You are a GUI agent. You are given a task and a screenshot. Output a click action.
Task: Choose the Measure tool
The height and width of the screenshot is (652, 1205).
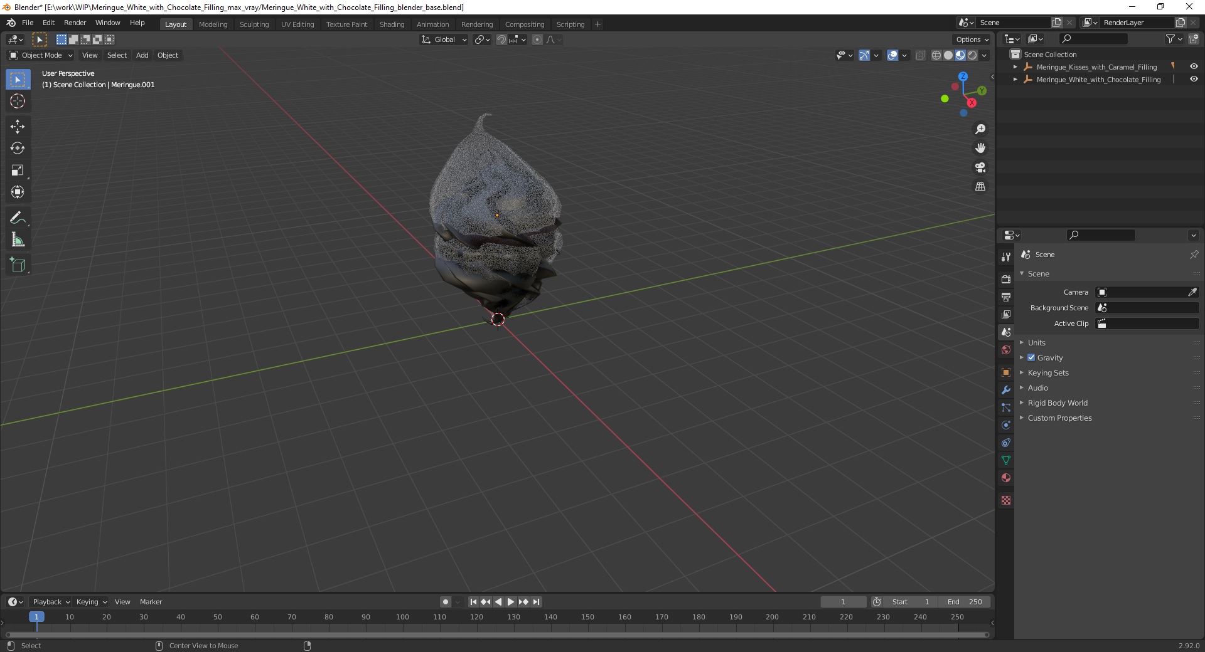point(18,239)
